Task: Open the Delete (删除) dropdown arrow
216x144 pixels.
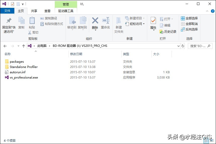Action: [x=95, y=30]
